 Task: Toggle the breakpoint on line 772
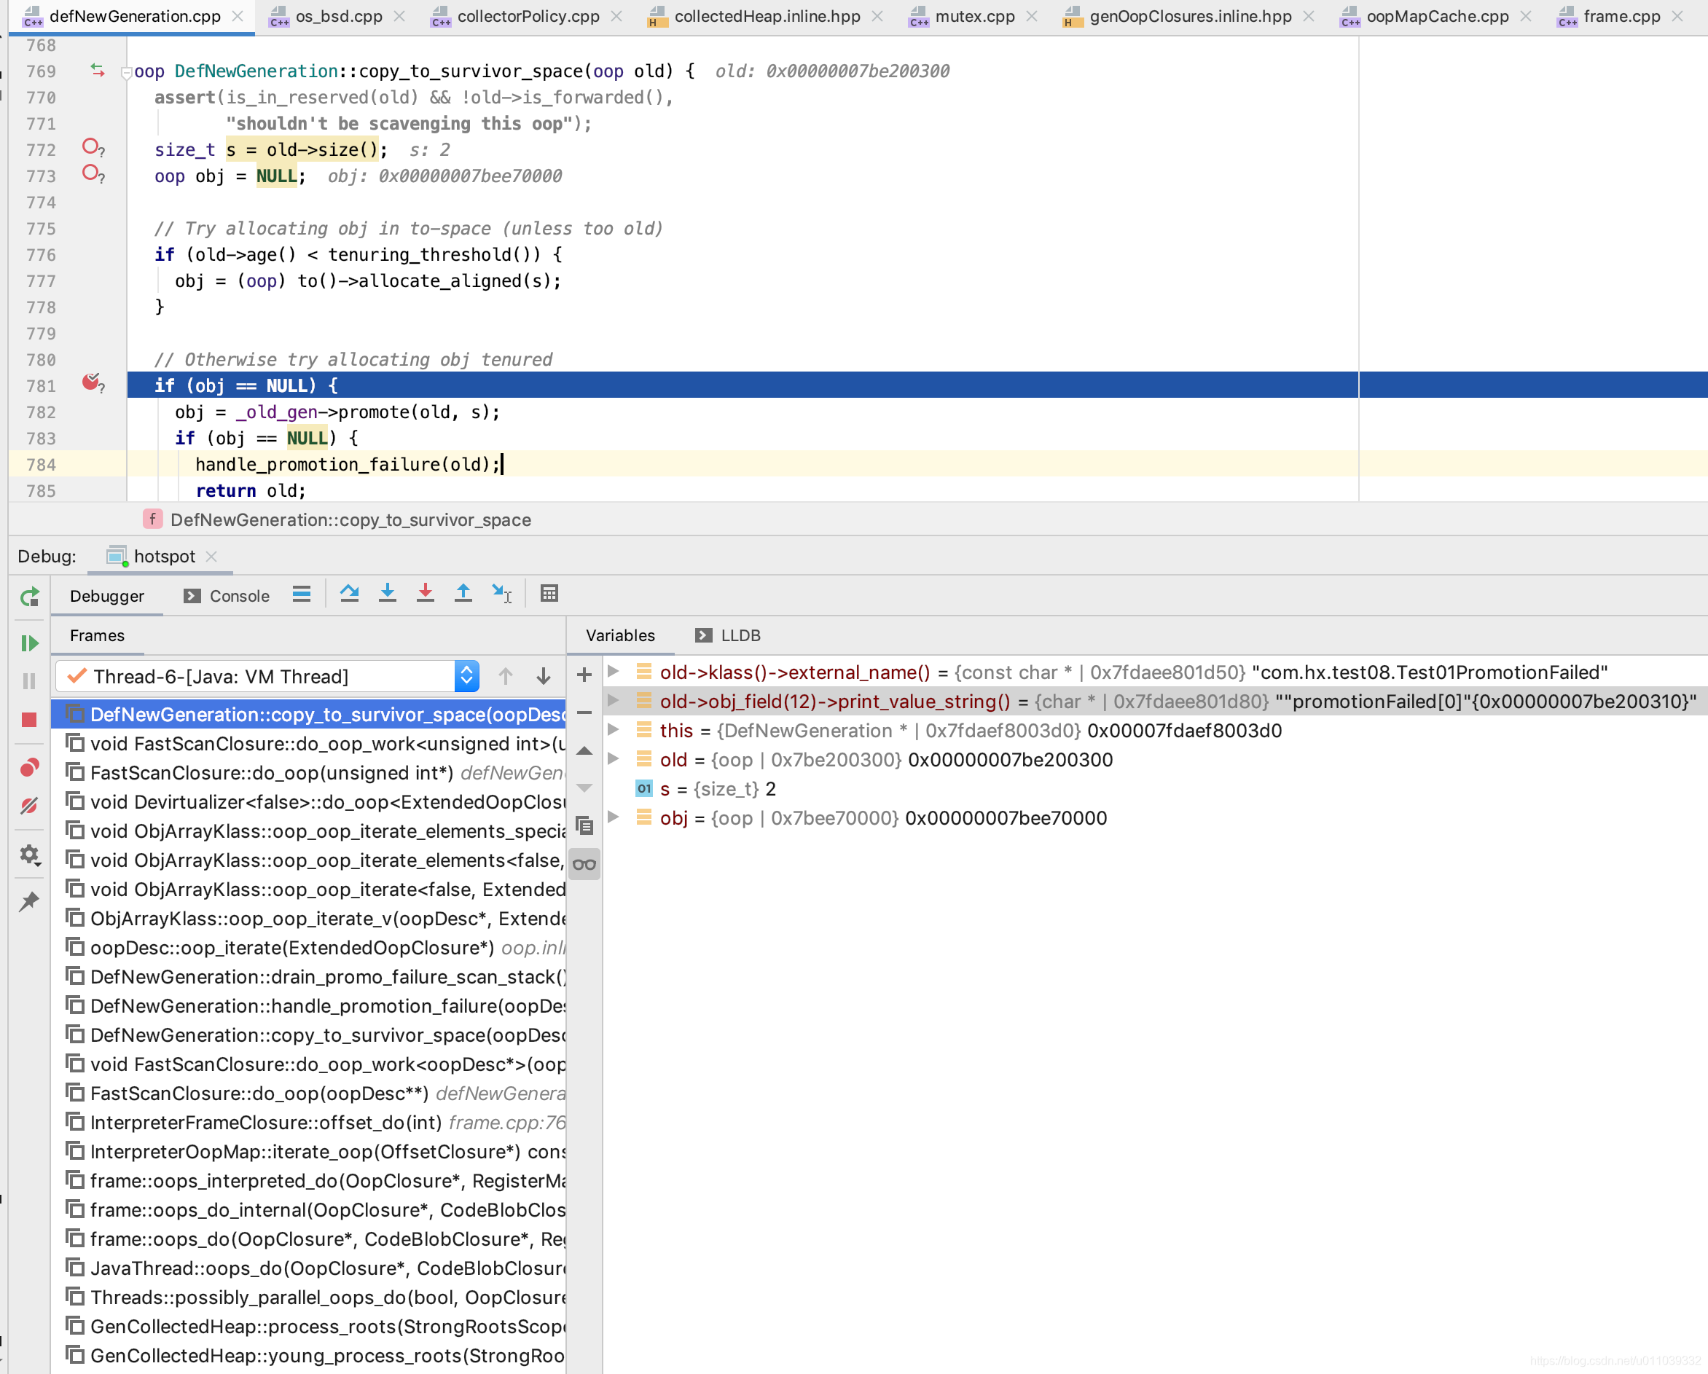point(91,147)
